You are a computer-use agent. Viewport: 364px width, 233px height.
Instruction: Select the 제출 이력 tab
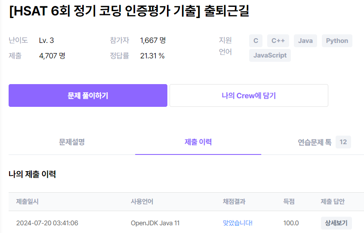(x=198, y=142)
